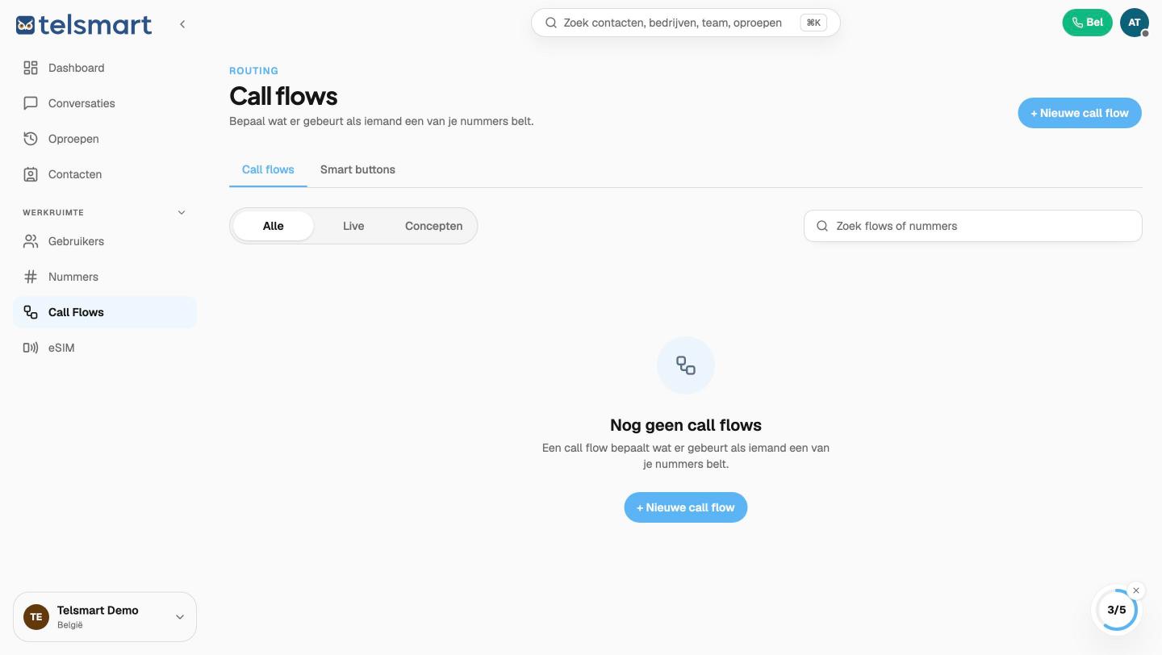The image size is (1162, 655).
Task: Collapse the Werkruimte section
Action: point(182,213)
